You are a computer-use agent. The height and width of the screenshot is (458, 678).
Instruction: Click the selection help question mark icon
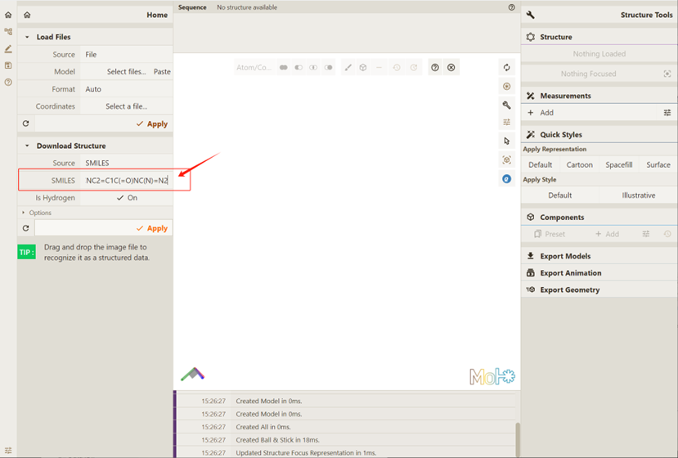435,68
